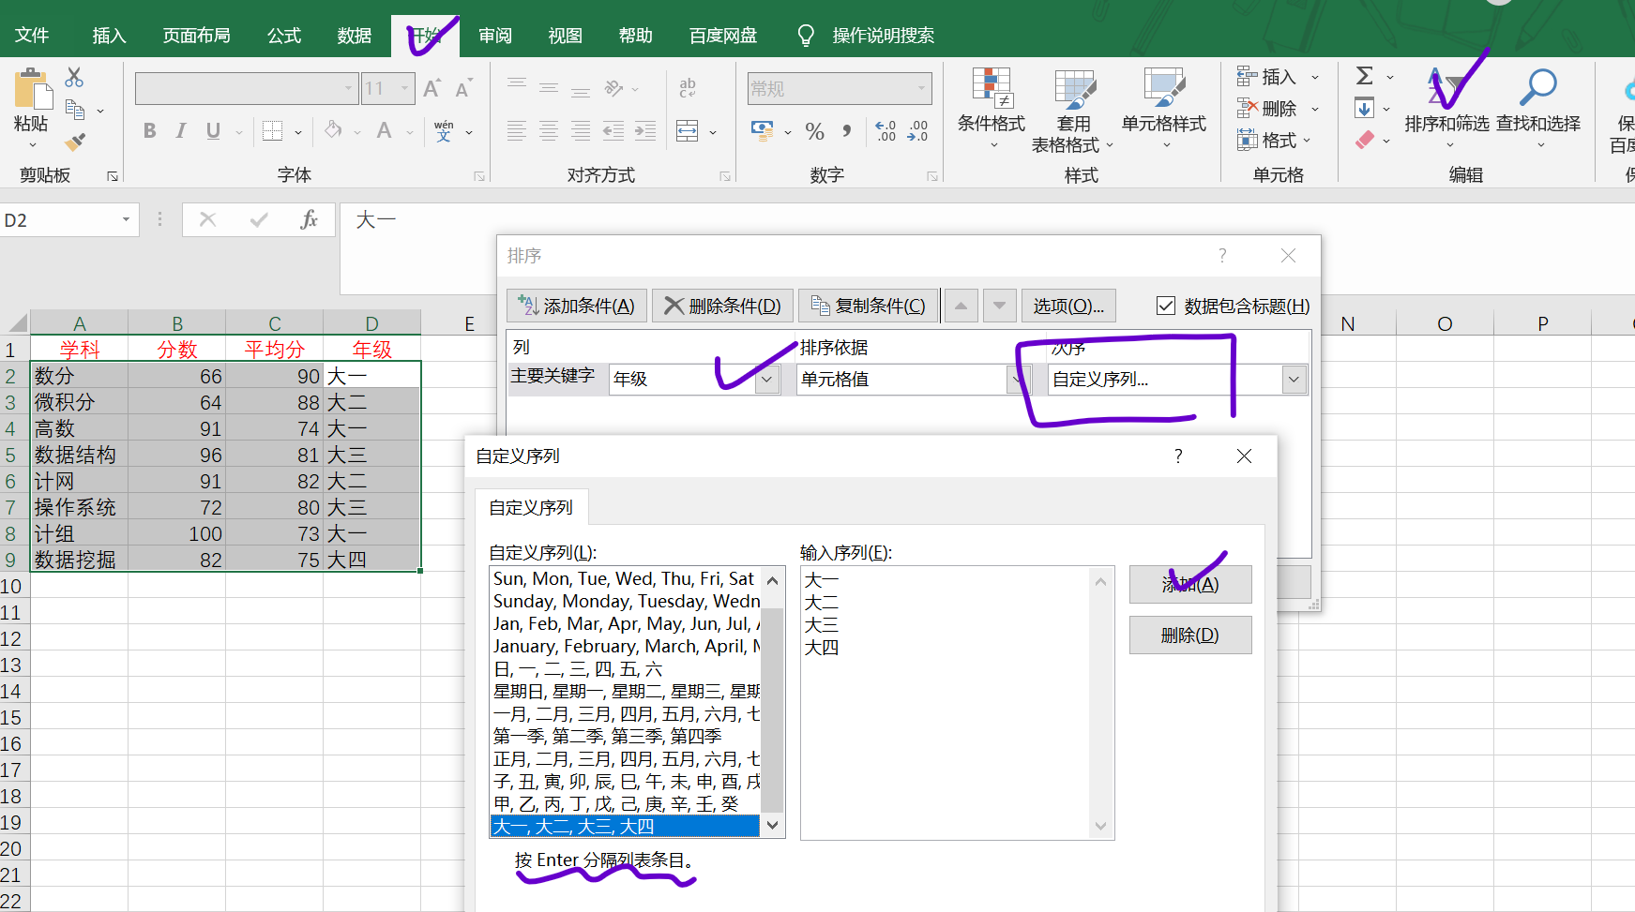Open the 公式 ribbon tab

click(284, 36)
